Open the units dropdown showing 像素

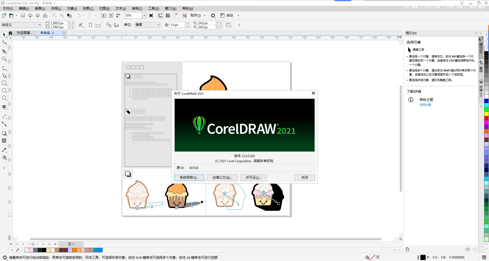click(158, 25)
